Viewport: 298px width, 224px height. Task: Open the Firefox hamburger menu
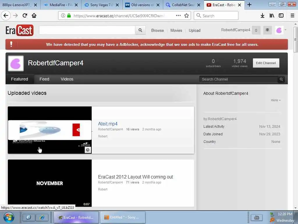point(292,16)
